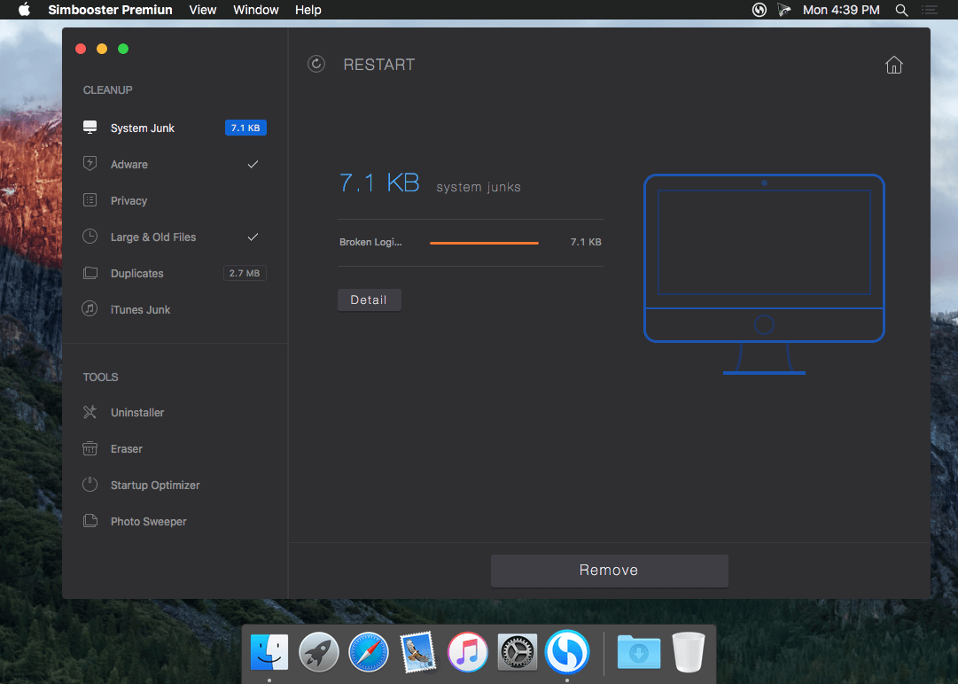Click the iTunes Junk music note icon
The height and width of the screenshot is (684, 958).
pos(90,308)
